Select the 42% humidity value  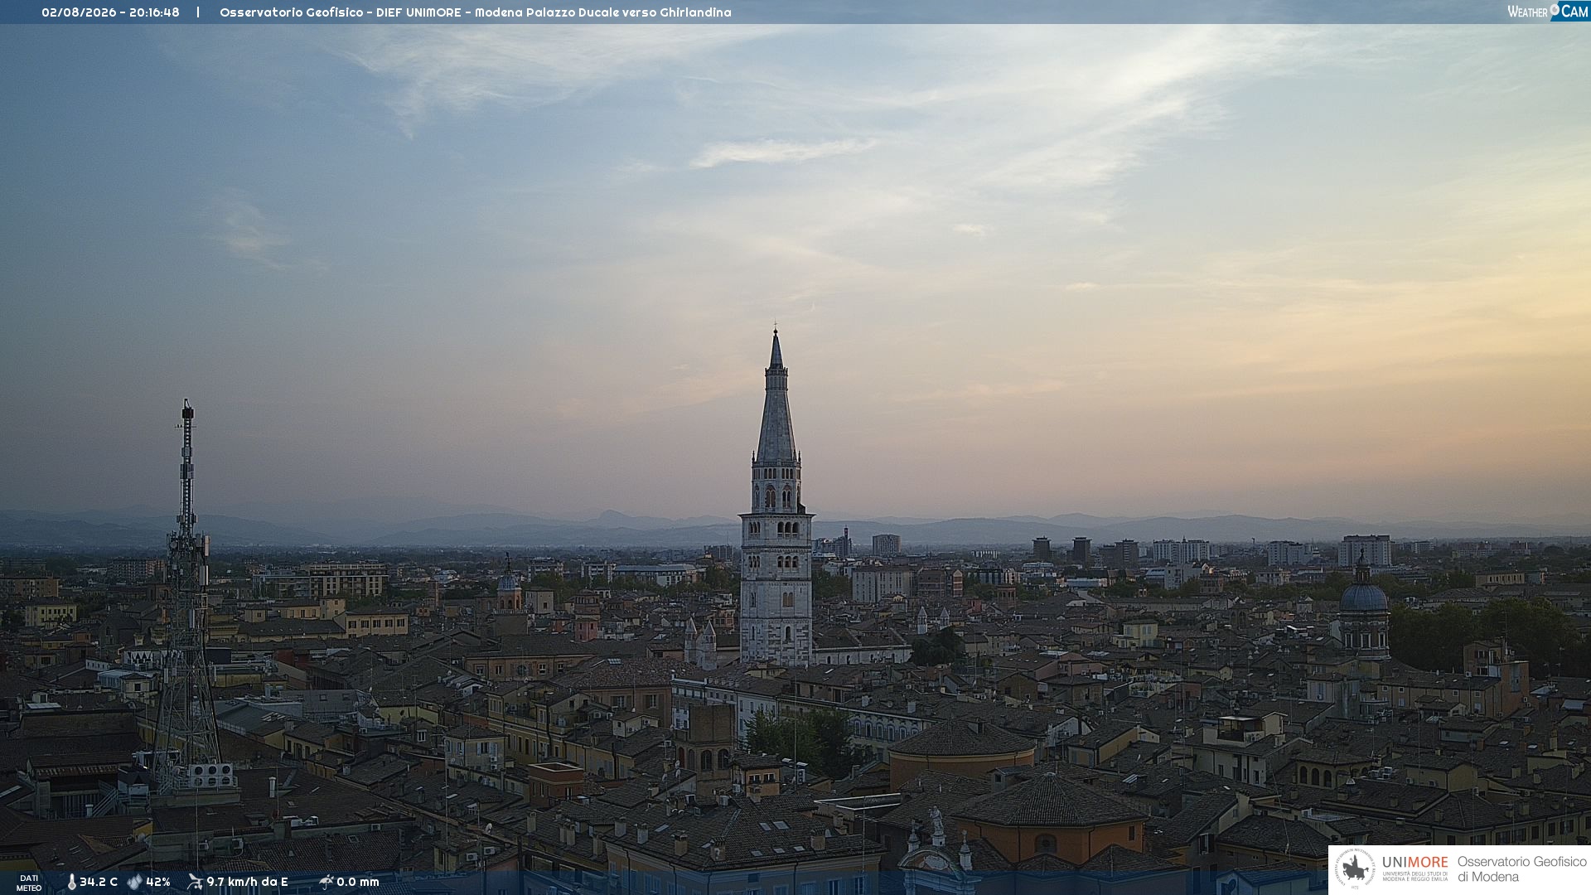(x=158, y=882)
